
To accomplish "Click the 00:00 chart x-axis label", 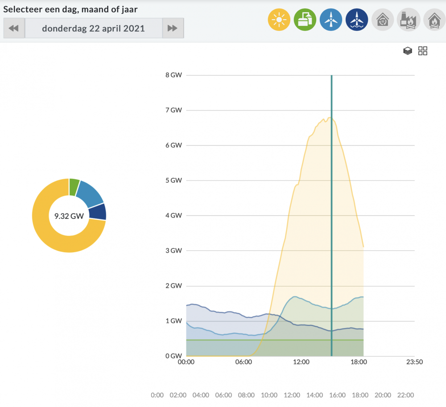I will [x=186, y=362].
